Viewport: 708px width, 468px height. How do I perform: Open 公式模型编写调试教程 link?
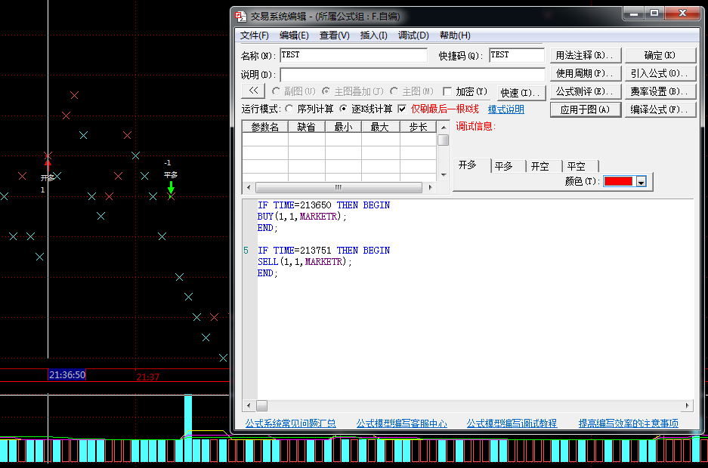click(512, 423)
